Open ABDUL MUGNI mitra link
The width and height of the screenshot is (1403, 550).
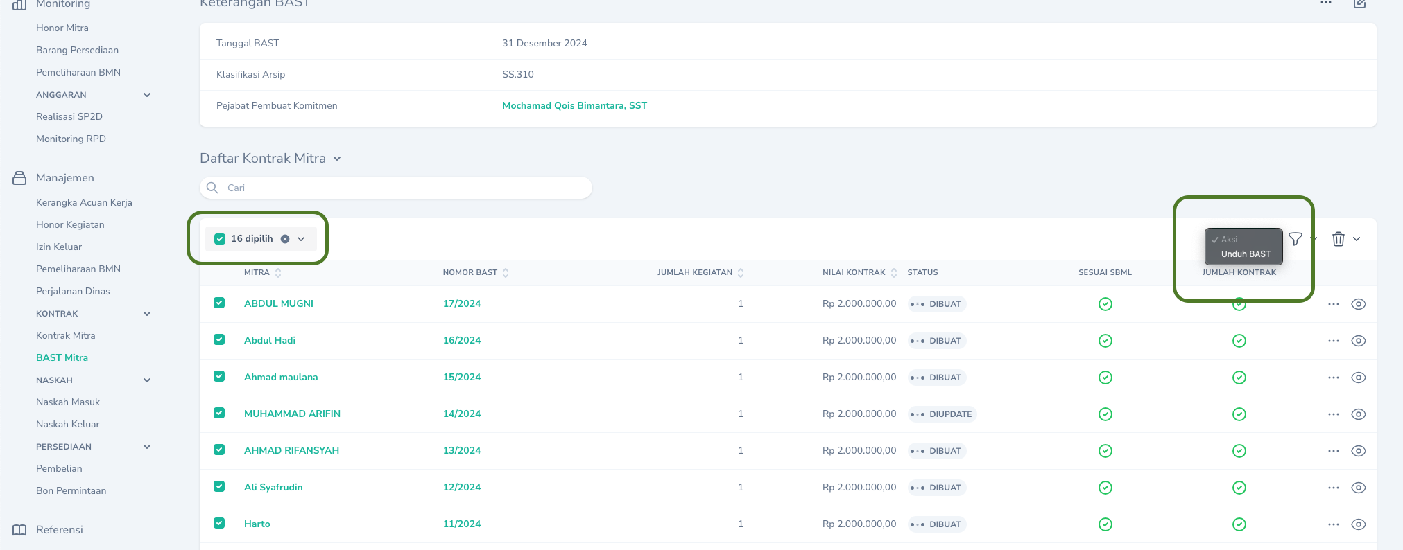coord(279,304)
